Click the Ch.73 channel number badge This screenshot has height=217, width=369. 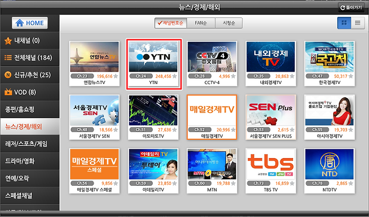click(x=258, y=183)
